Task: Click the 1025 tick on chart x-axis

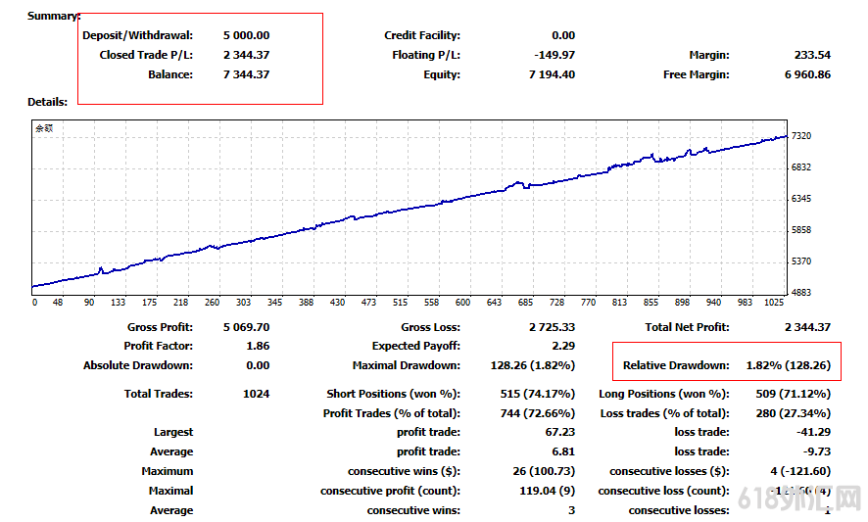Action: 776,303
